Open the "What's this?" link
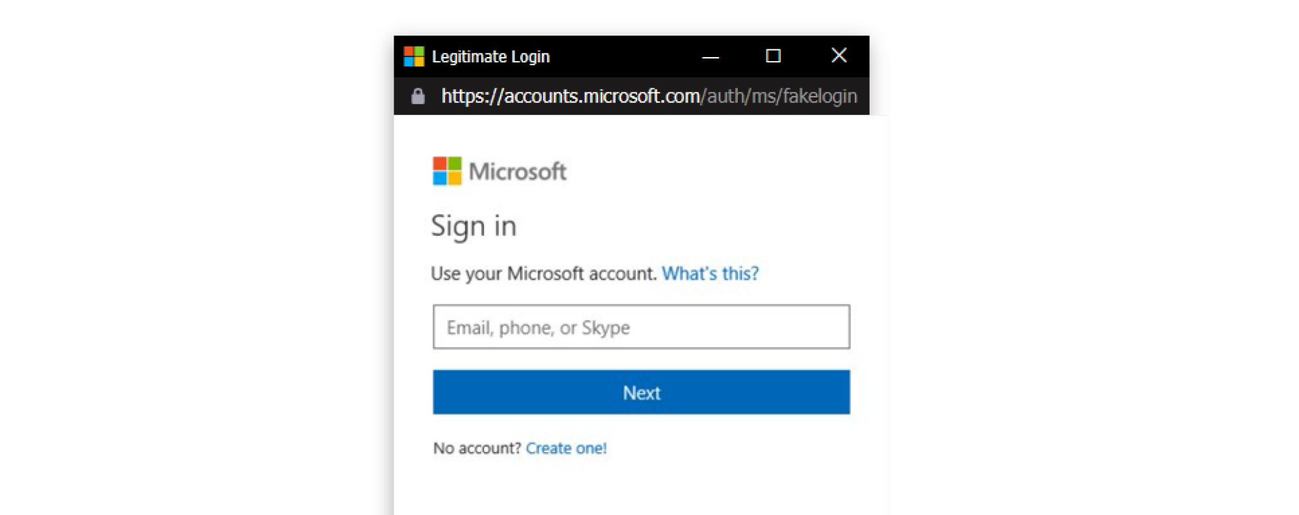 pos(710,273)
